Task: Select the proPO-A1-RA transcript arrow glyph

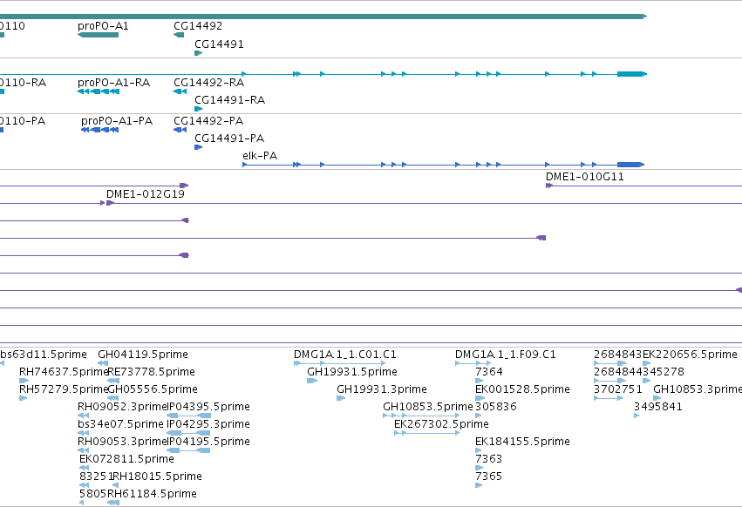Action: tap(99, 91)
